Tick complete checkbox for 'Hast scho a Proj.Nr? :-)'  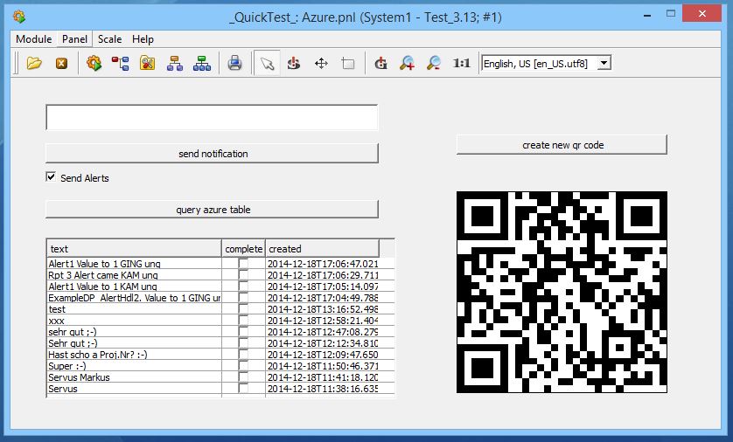[243, 355]
